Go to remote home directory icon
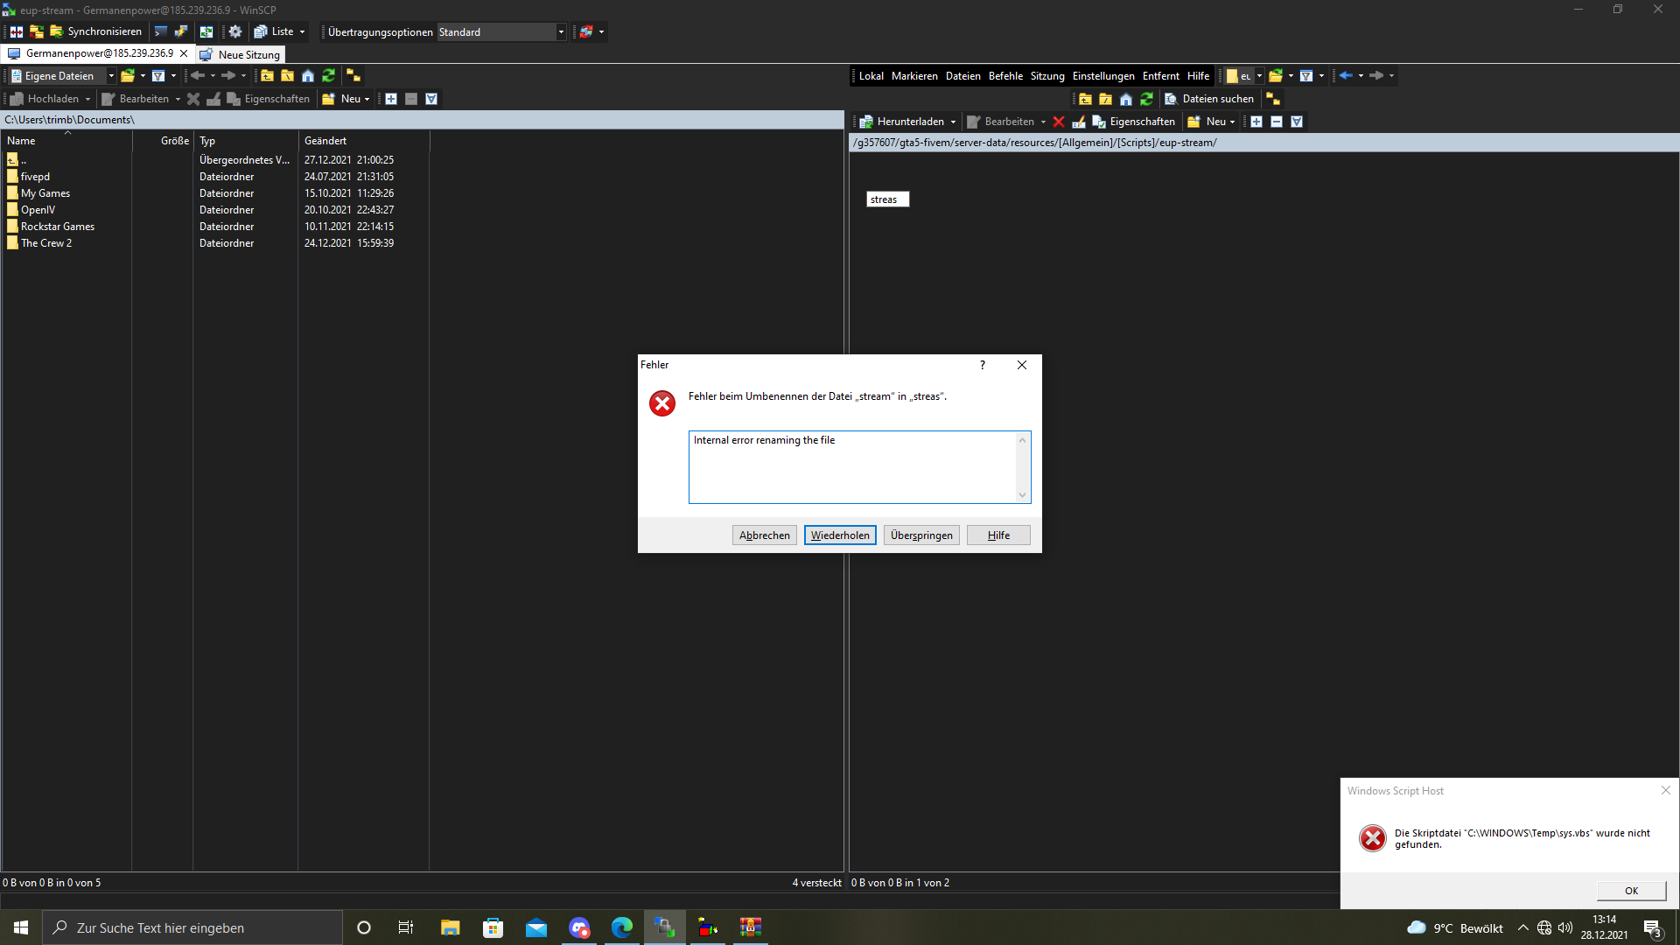 pyautogui.click(x=1126, y=99)
